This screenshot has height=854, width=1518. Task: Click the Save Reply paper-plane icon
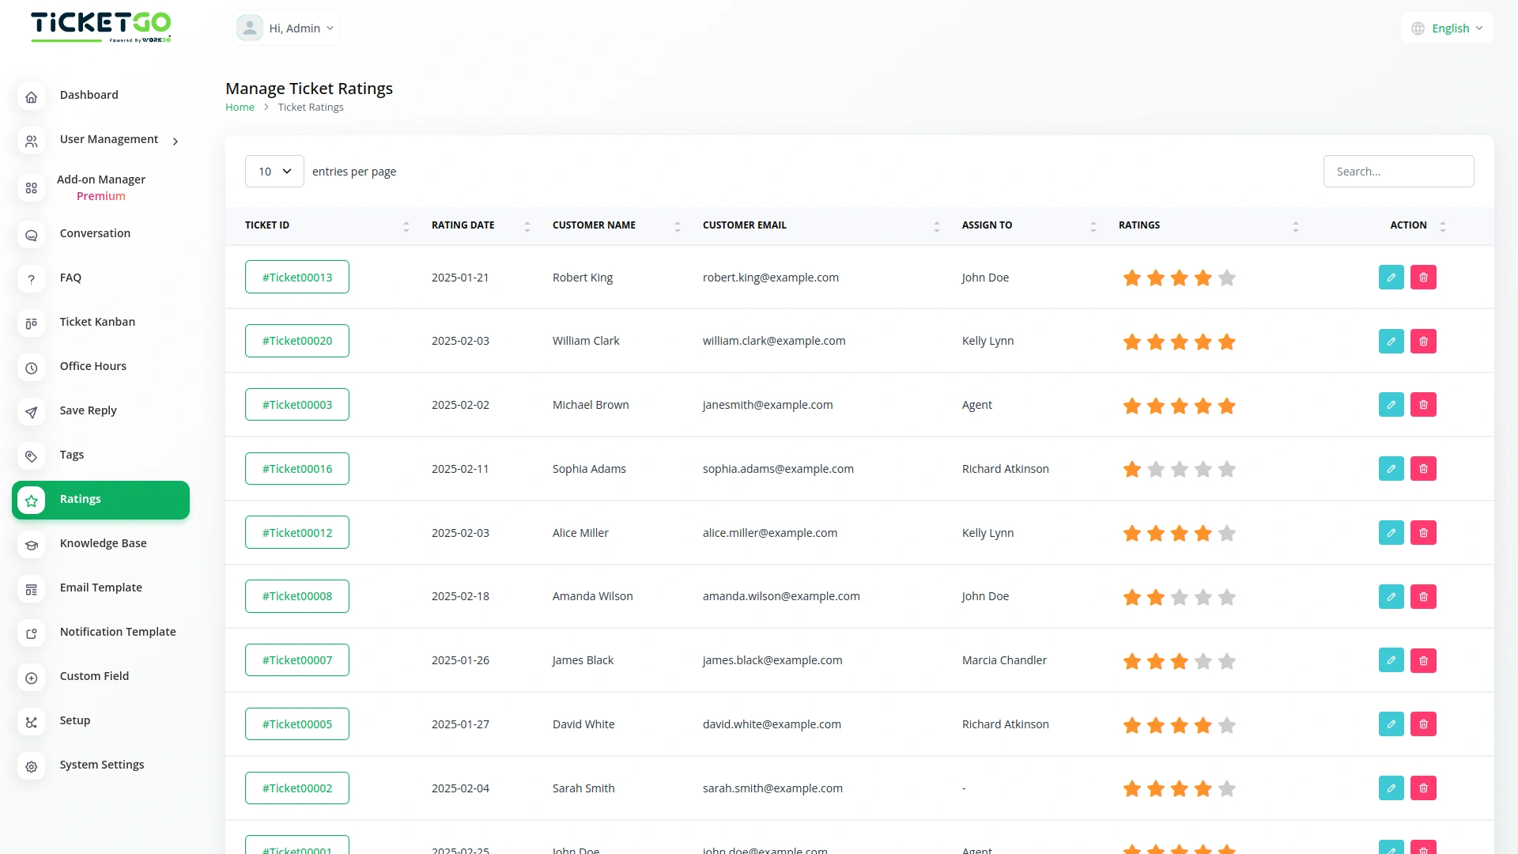tap(32, 411)
